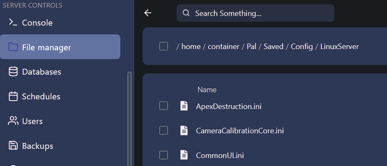Check the box for CameraCalibrationCore.ini
Image resolution: width=387 pixels, height=166 pixels.
pyautogui.click(x=163, y=130)
